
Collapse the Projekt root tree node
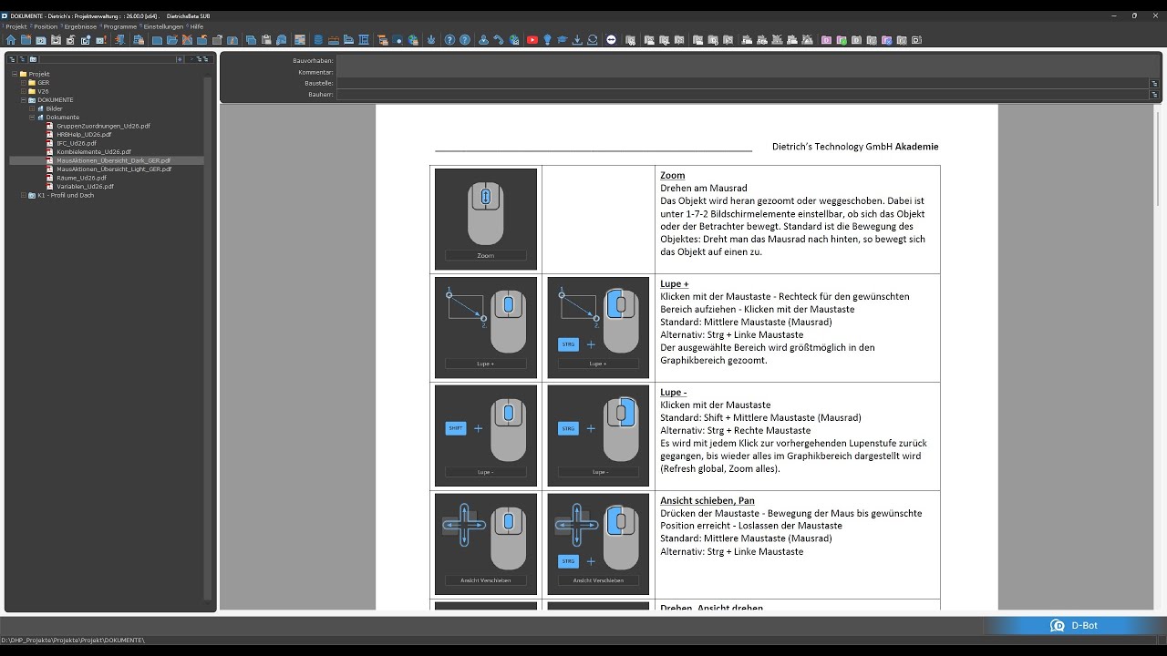coord(15,74)
